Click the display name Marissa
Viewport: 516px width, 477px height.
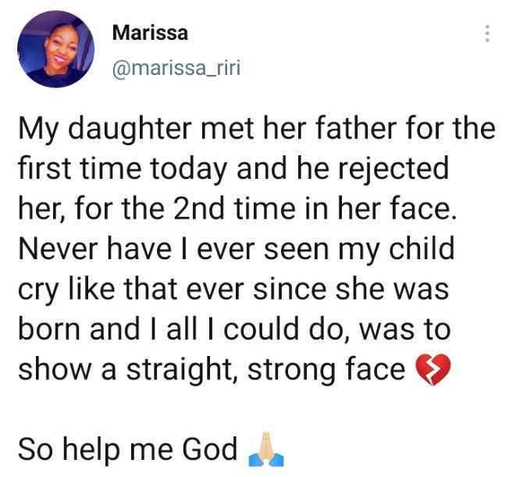coord(150,33)
